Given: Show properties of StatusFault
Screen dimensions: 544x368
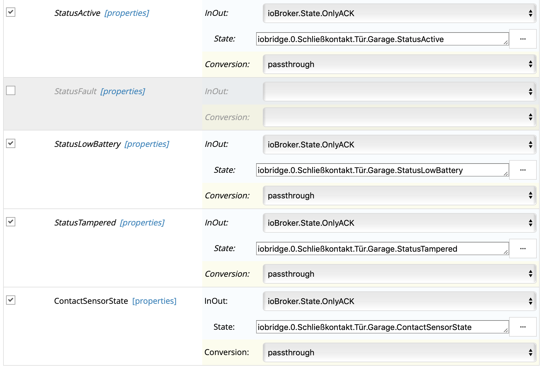Looking at the screenshot, I should point(123,91).
